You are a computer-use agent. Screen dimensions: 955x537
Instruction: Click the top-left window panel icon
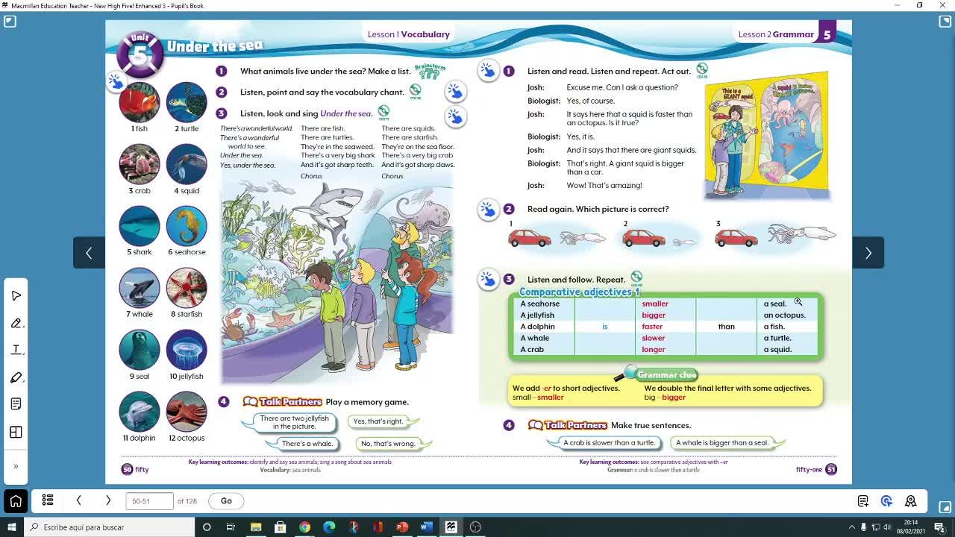[10, 22]
